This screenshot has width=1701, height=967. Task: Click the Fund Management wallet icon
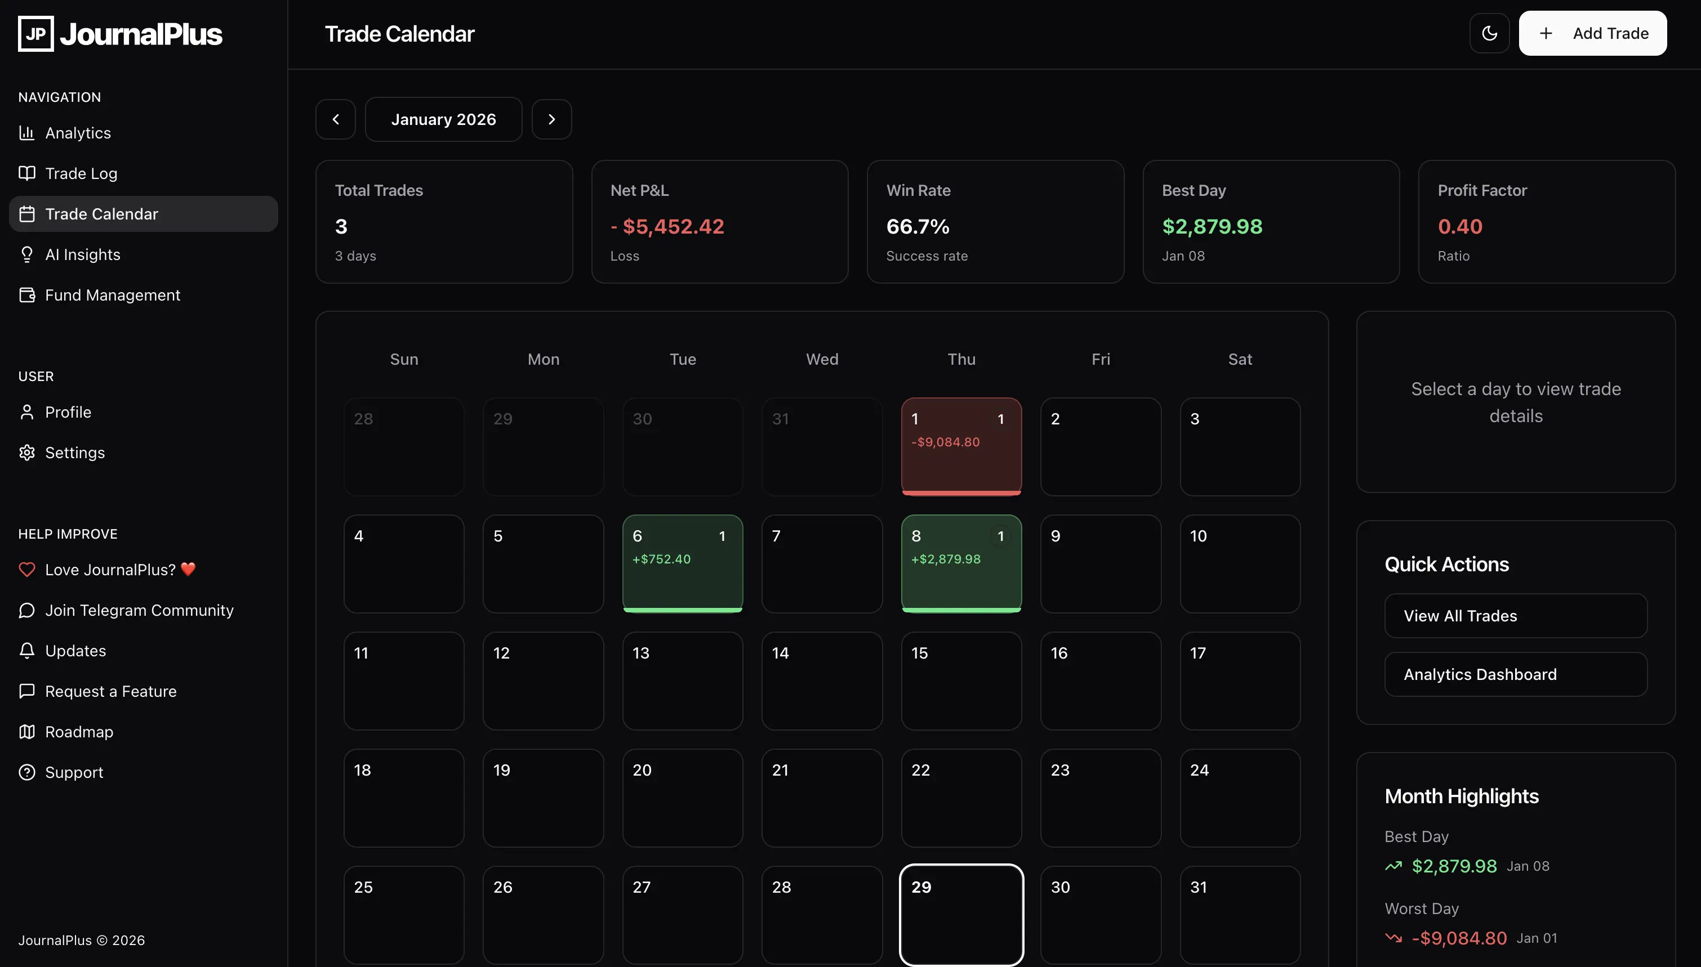point(26,295)
